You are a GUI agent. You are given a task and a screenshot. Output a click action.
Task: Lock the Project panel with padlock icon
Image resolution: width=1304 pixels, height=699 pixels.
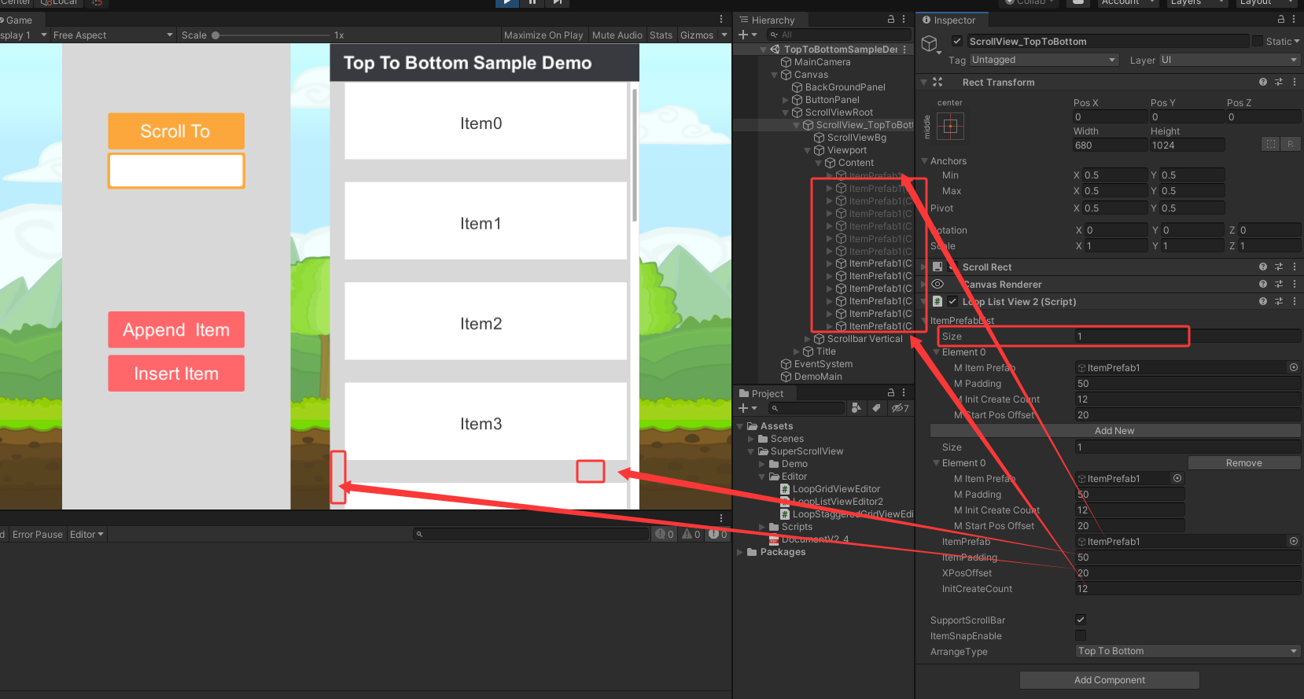pyautogui.click(x=891, y=392)
